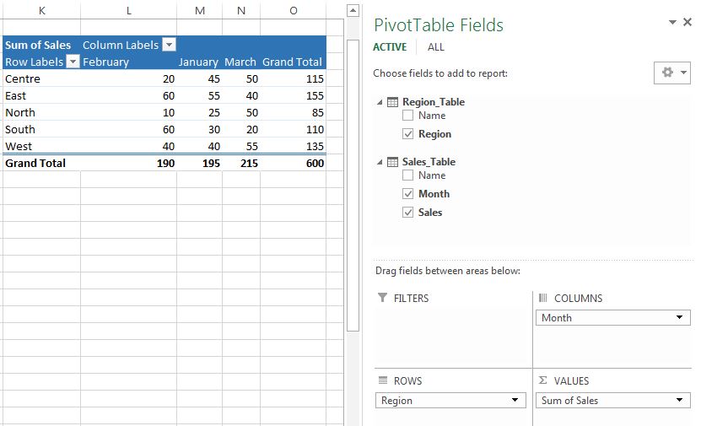
Task: Click the Sales_Table table icon
Action: pyautogui.click(x=392, y=162)
